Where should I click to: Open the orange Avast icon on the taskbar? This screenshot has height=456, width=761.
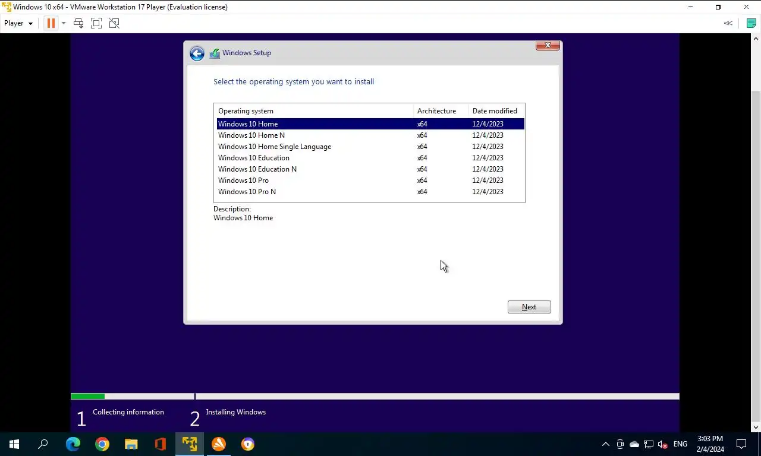pos(219,444)
